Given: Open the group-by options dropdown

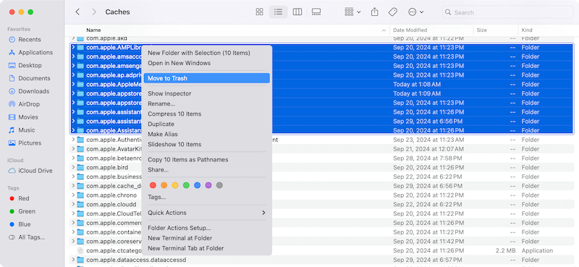Looking at the screenshot, I should click(x=352, y=12).
